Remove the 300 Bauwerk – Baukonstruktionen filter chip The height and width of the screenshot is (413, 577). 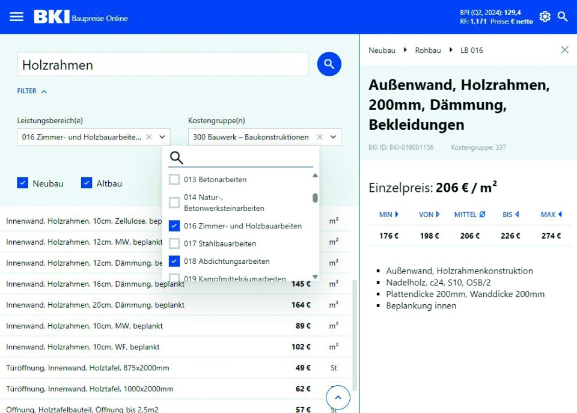point(319,136)
